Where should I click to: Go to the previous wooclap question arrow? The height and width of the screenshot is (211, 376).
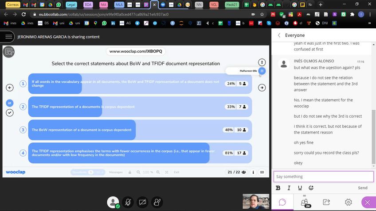click(10, 88)
